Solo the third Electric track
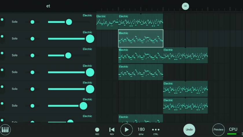This screenshot has height=137, width=243. [14, 55]
